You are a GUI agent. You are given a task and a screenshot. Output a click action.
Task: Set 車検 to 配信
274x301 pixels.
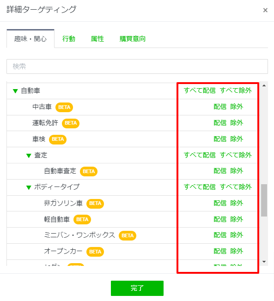coord(220,139)
